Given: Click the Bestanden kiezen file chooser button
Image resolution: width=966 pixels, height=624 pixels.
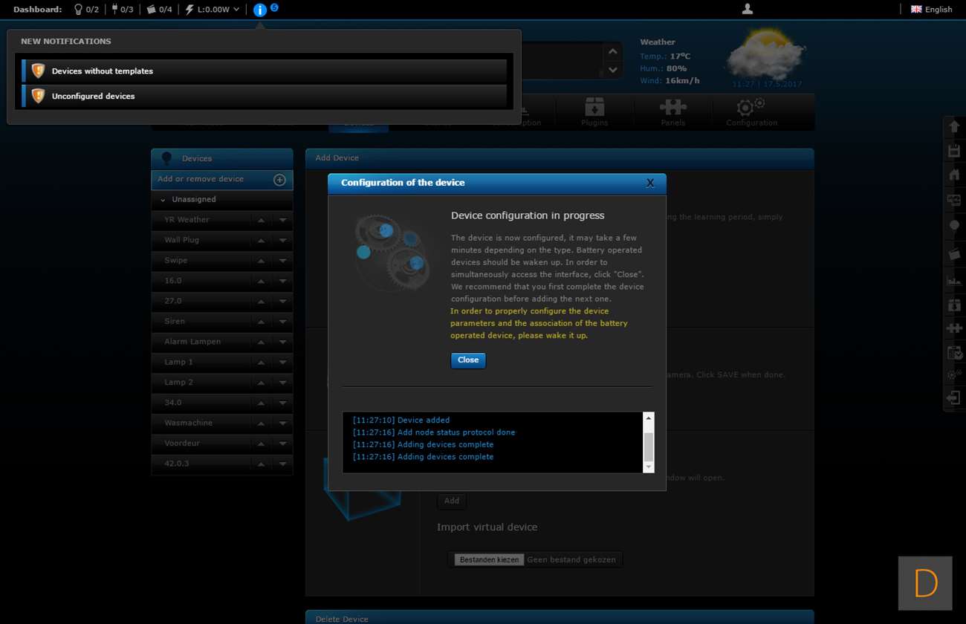Looking at the screenshot, I should coord(489,559).
